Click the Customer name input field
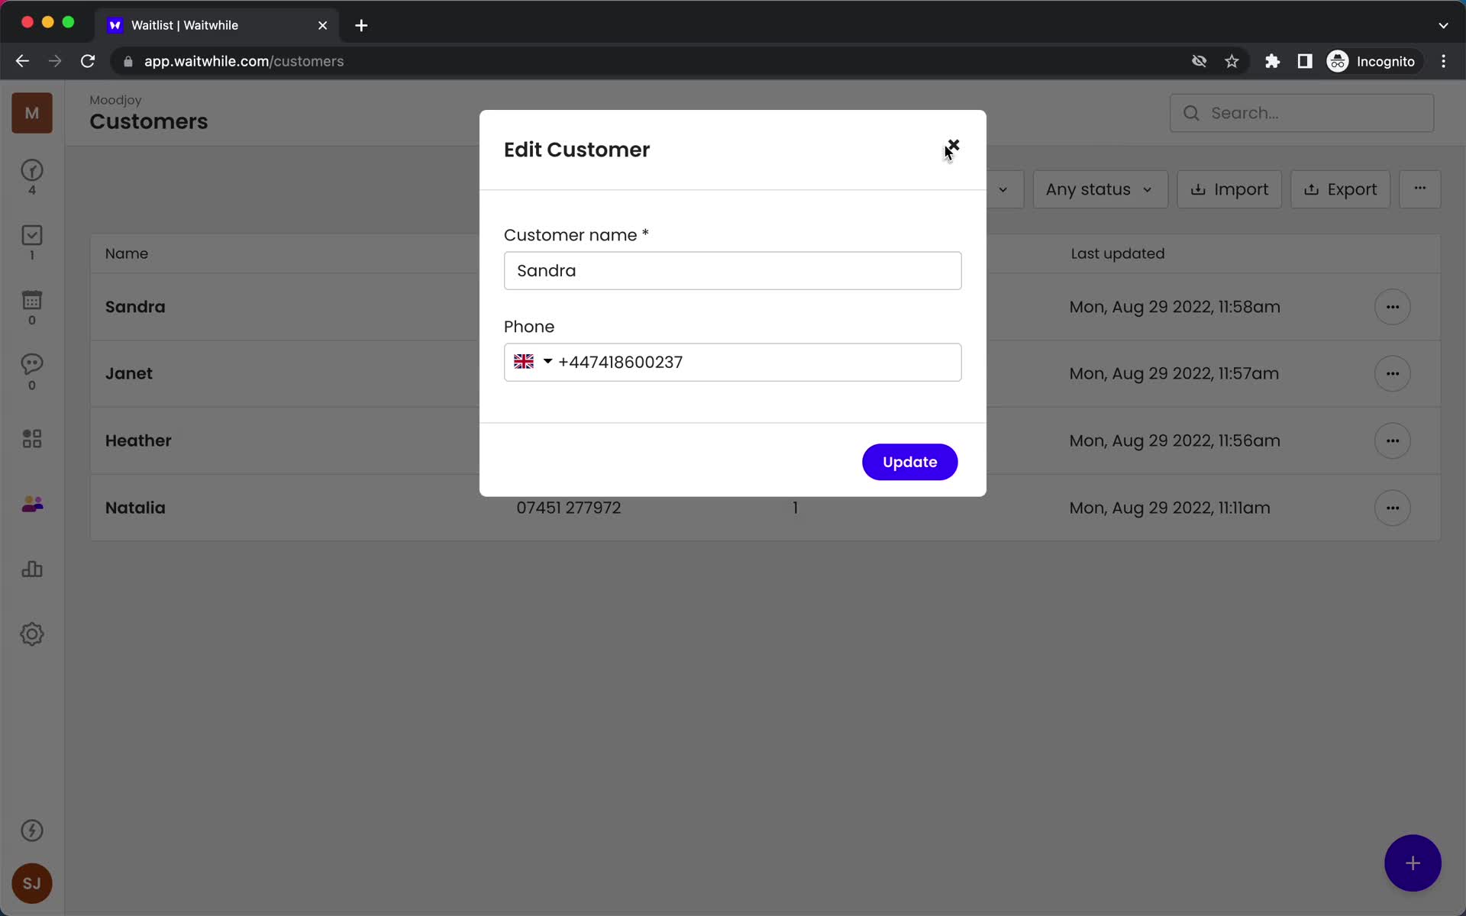The width and height of the screenshot is (1466, 916). pyautogui.click(x=732, y=270)
